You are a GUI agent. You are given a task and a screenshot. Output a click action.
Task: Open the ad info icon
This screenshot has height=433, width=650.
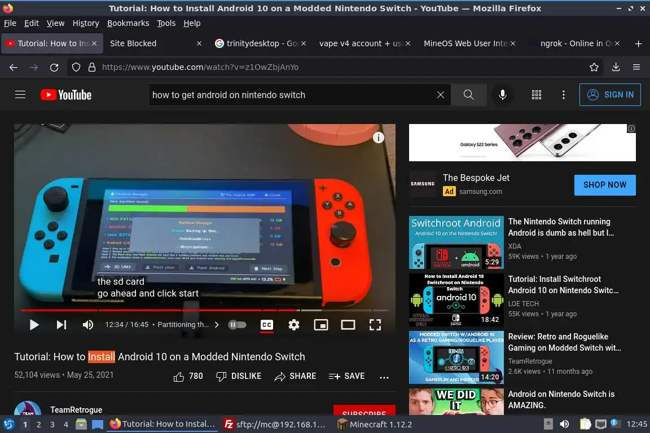[x=631, y=129]
